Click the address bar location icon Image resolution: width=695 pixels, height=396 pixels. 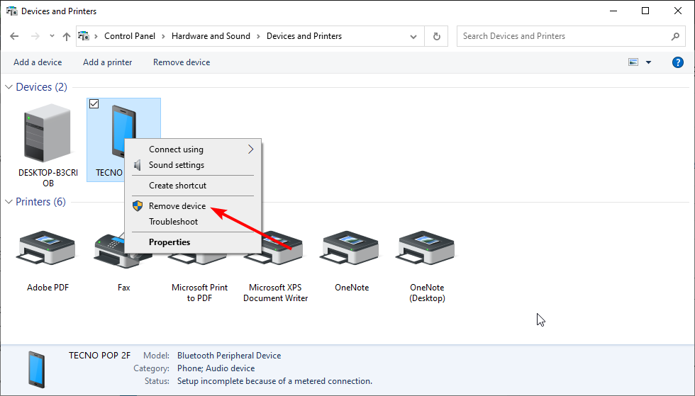point(84,36)
